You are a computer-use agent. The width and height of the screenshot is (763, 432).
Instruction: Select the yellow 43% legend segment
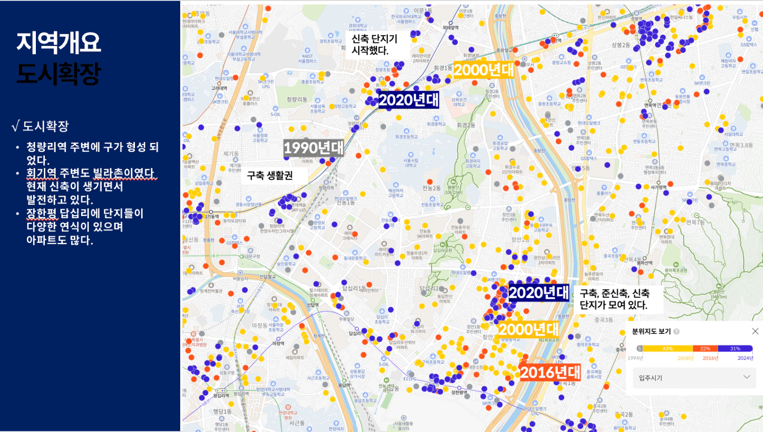click(667, 349)
